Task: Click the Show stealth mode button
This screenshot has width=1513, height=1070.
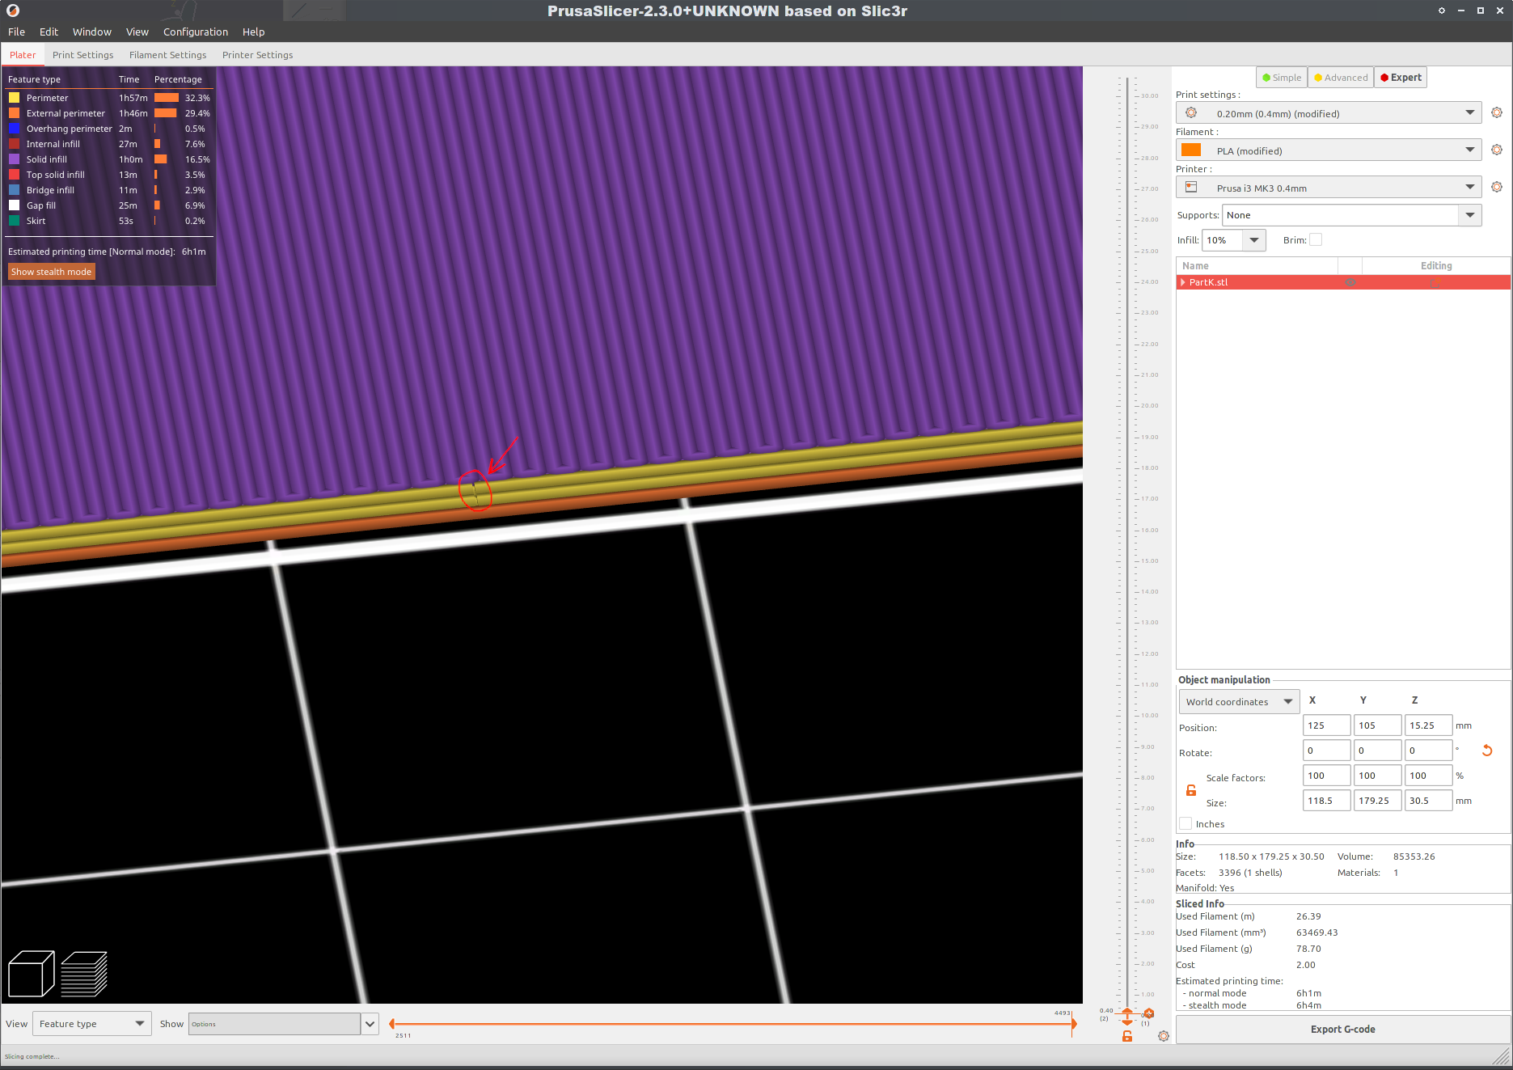Action: (x=51, y=271)
